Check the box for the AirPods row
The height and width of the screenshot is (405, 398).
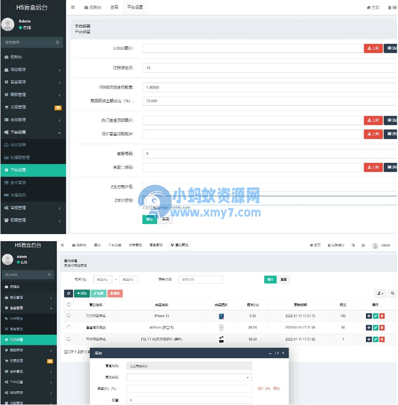pos(69,327)
